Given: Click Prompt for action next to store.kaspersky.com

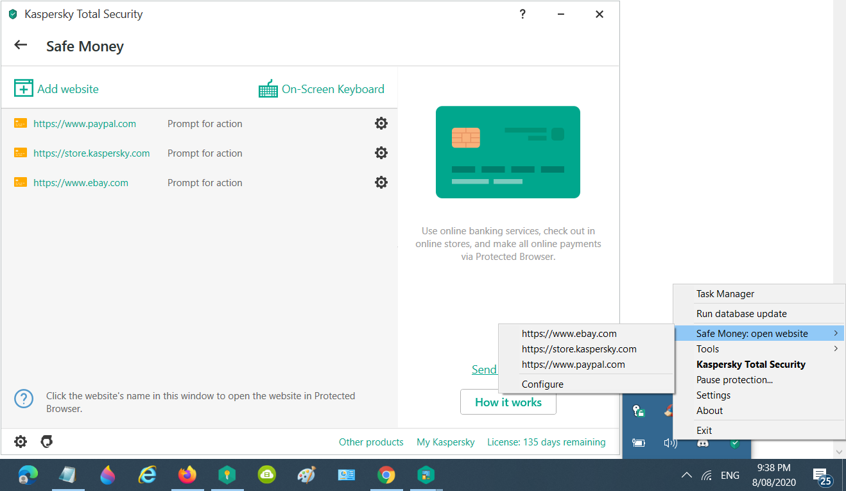Looking at the screenshot, I should point(205,153).
